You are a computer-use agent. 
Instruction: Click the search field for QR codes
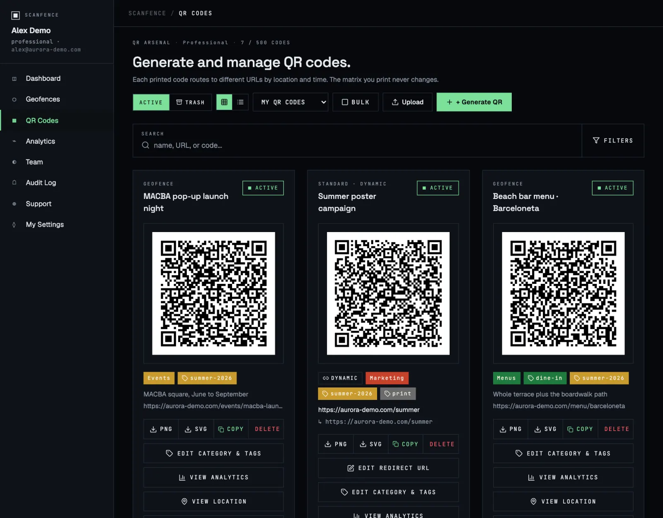(357, 140)
